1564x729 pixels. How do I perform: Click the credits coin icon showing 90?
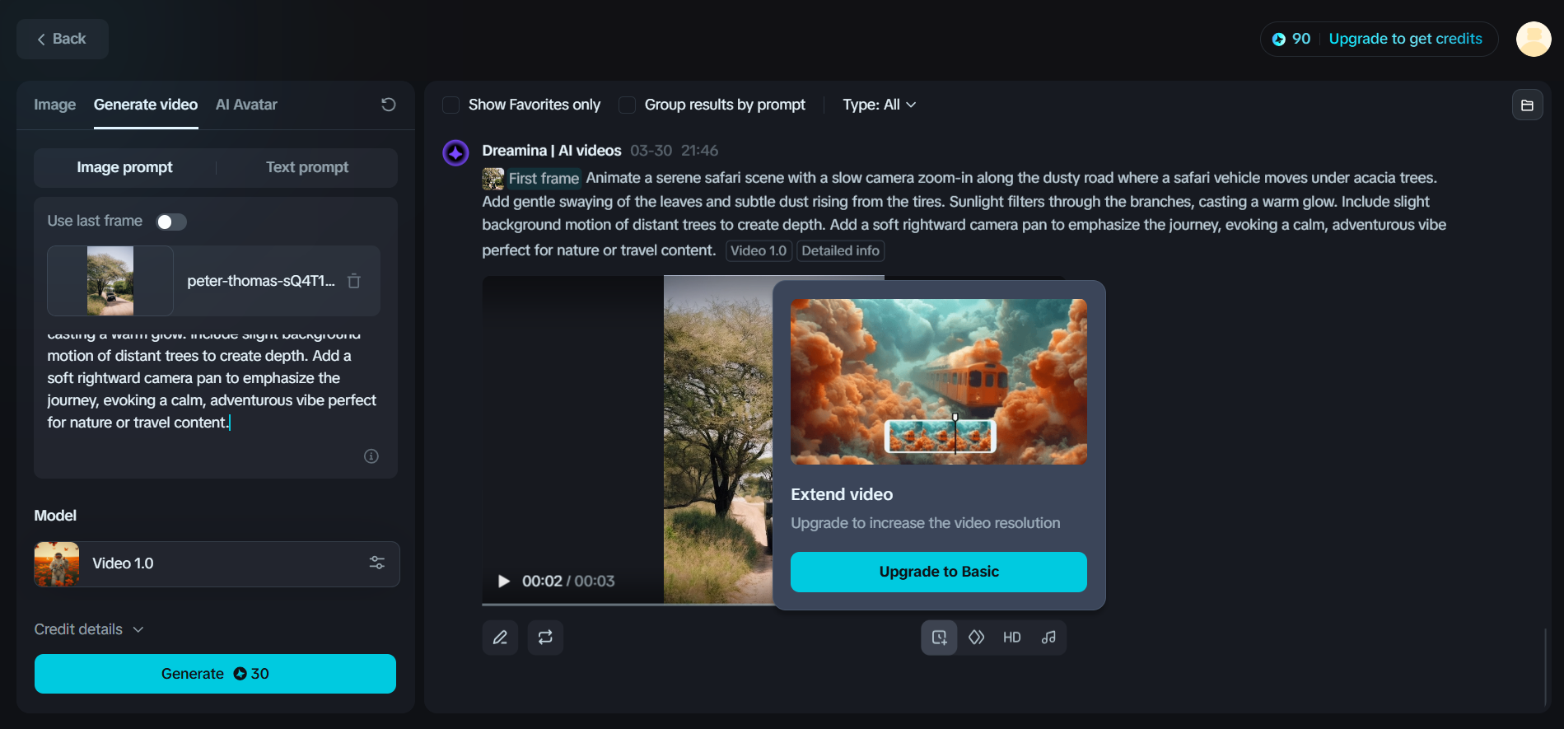1278,39
